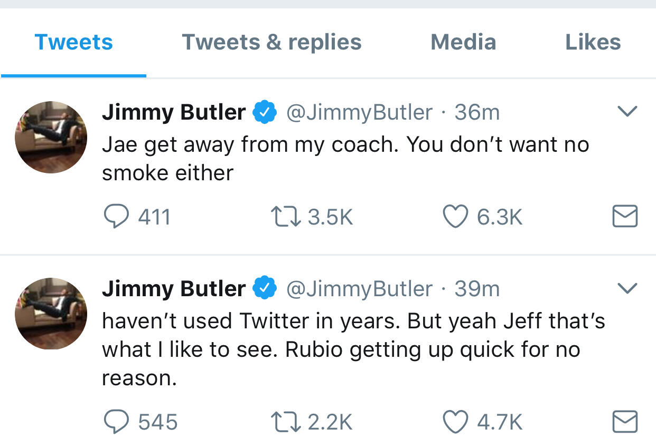Select the Tweets tab

(x=73, y=42)
